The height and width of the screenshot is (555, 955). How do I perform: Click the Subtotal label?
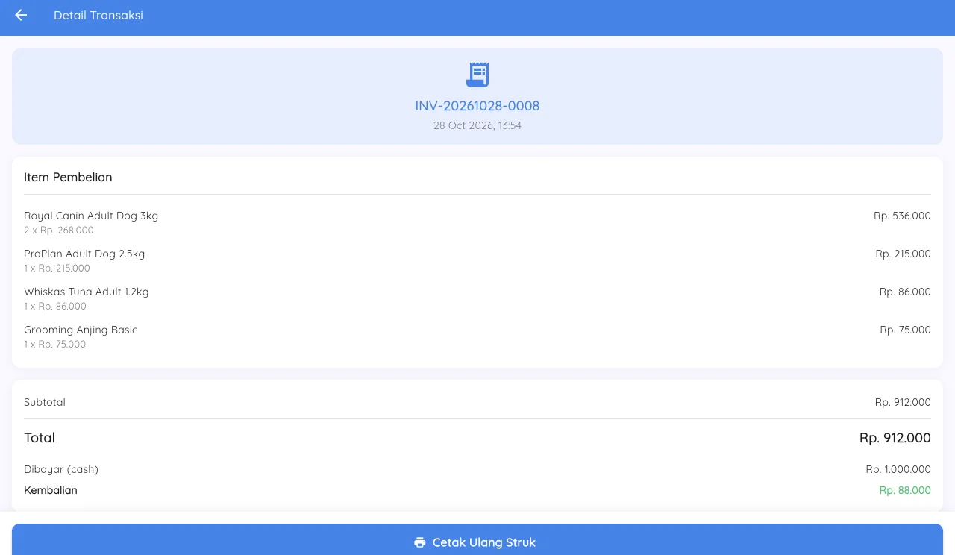[45, 402]
